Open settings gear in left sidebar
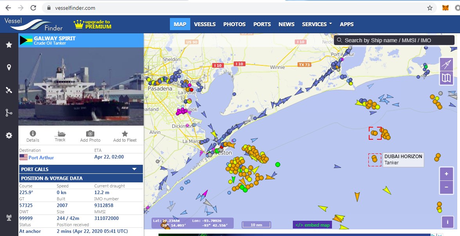Image resolution: width=460 pixels, height=236 pixels. click(x=9, y=135)
